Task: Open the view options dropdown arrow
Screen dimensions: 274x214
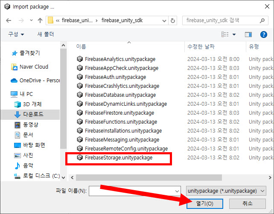Action: coord(234,35)
